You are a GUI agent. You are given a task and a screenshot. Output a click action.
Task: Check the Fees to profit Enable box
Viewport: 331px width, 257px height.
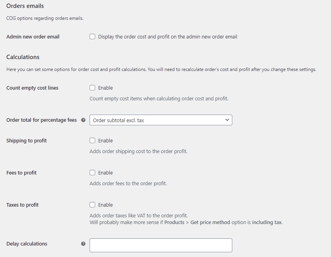[x=92, y=173]
